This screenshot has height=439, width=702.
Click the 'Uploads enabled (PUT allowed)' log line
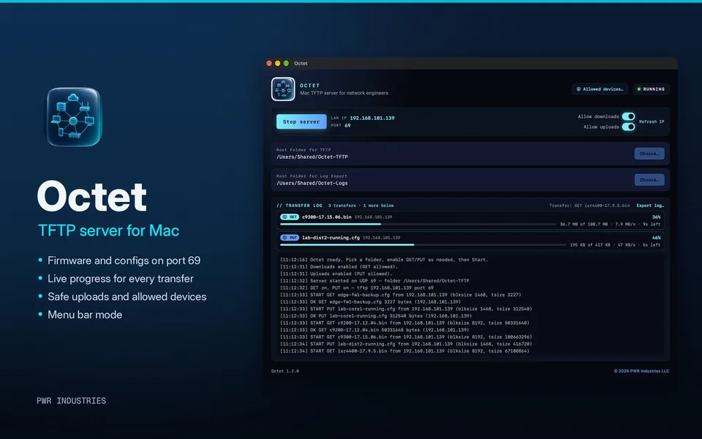[x=336, y=274]
